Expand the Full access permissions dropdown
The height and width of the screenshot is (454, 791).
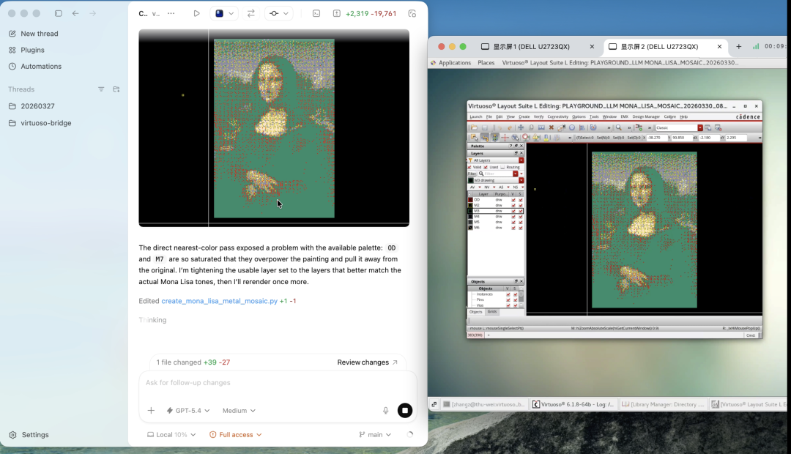tap(235, 434)
